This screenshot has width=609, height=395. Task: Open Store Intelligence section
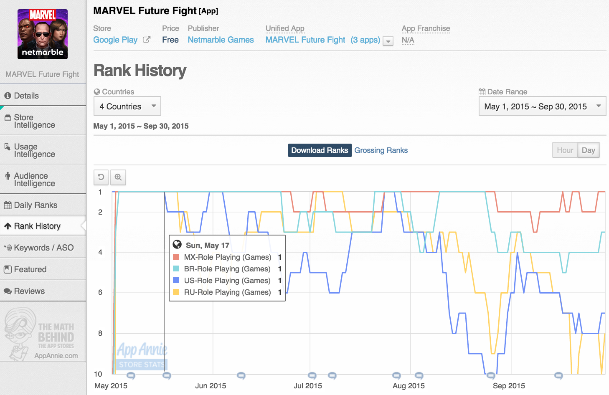43,121
